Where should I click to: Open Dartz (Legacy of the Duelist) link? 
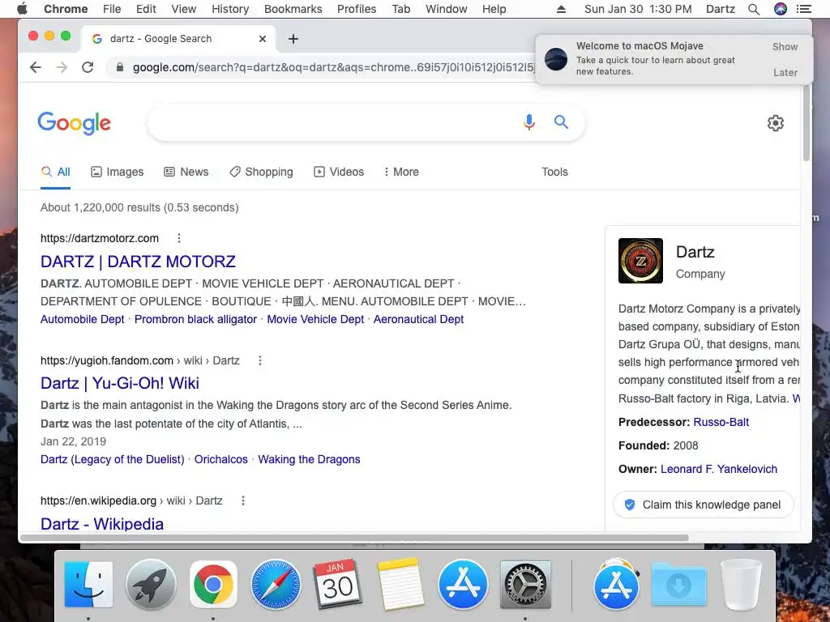[112, 459]
